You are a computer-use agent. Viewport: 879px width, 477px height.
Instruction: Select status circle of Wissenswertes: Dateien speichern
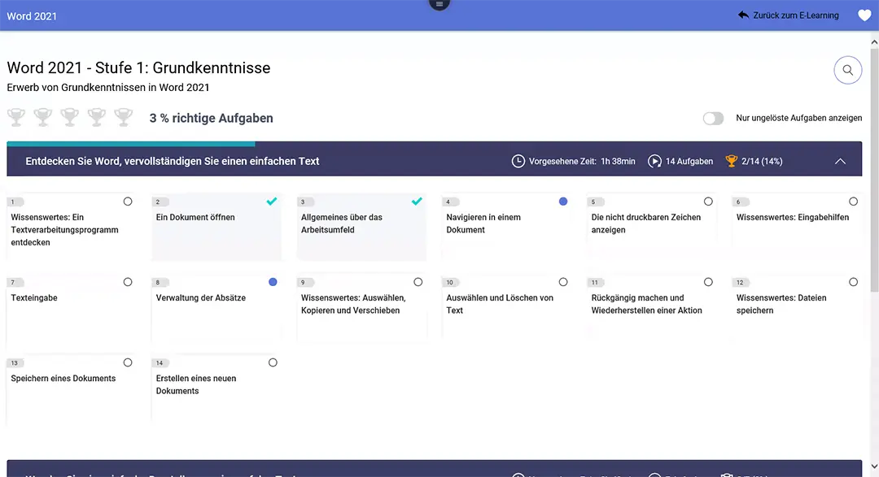pos(853,282)
